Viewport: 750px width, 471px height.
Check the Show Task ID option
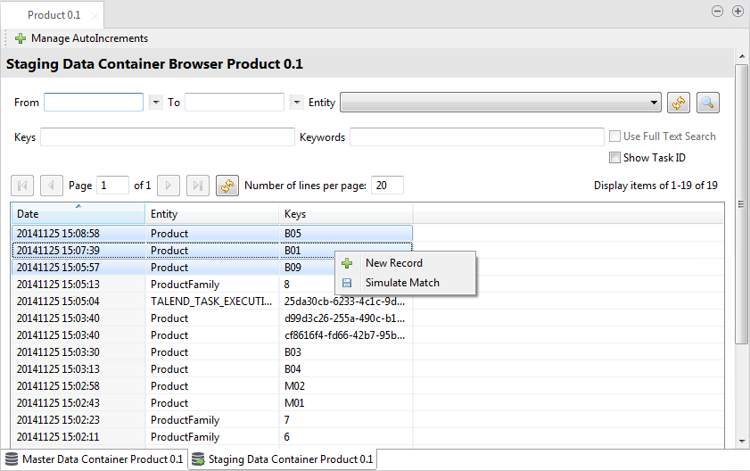click(x=614, y=158)
